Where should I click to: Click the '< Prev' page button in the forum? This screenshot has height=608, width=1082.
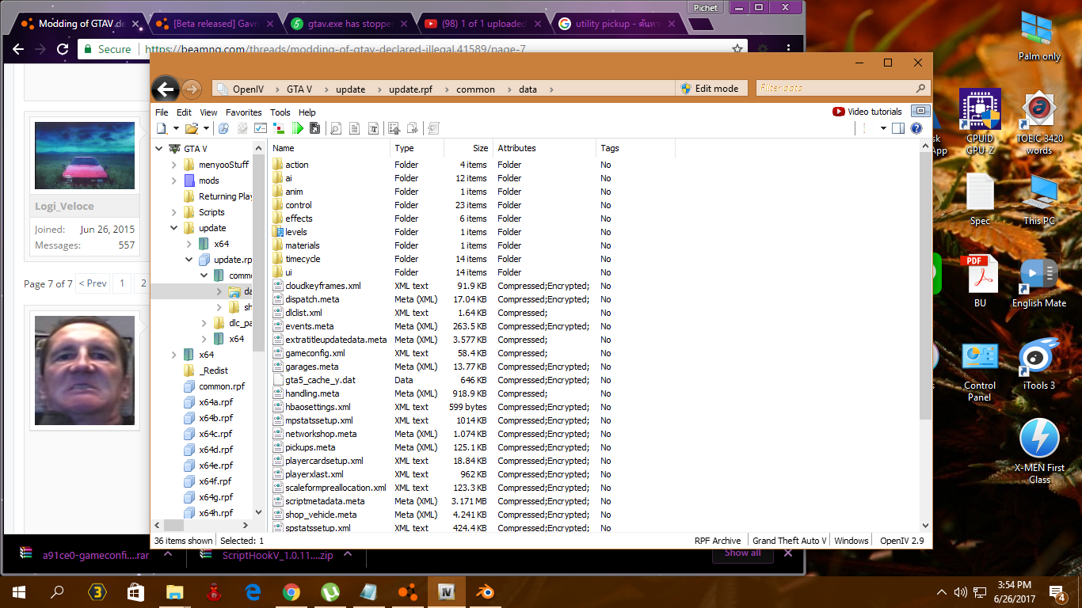pyautogui.click(x=93, y=283)
